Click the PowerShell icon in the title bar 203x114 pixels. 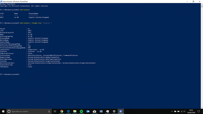1,1
